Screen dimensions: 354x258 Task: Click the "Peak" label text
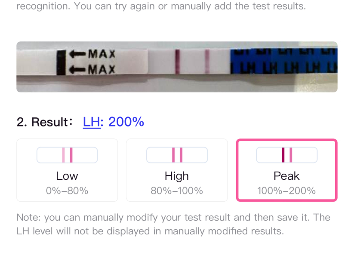286,176
